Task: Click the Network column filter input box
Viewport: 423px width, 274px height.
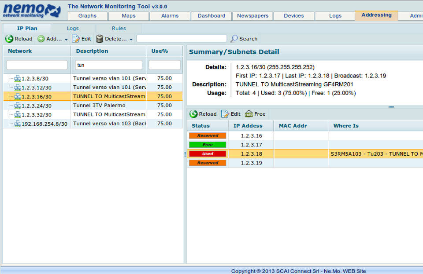Action: [37, 65]
